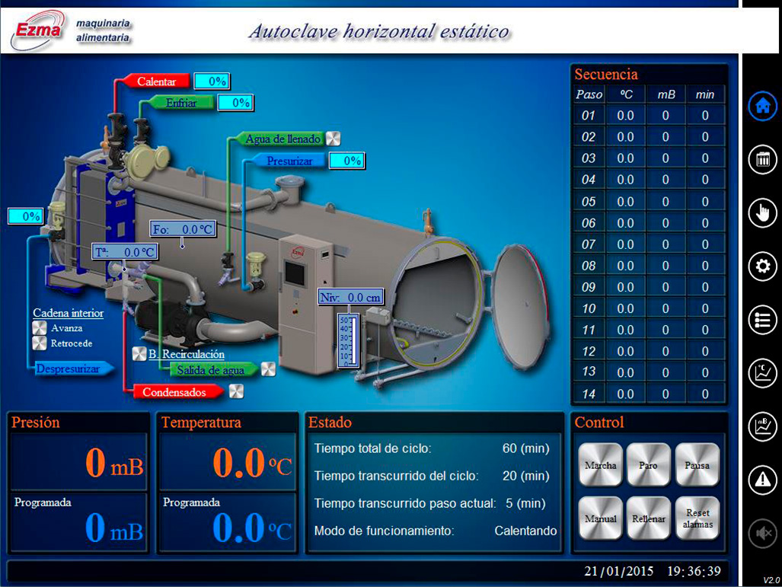Click the Reset alarmas button
Screen dimensions: 782x587
click(697, 518)
